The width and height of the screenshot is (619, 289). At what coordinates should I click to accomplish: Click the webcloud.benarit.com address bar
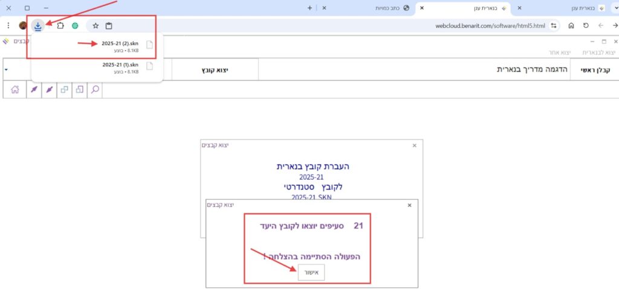pos(423,26)
